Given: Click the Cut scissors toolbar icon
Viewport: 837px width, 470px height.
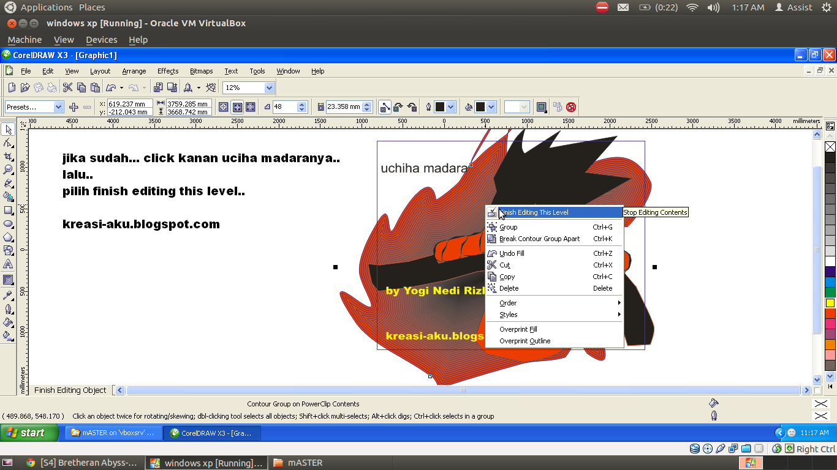Looking at the screenshot, I should click(67, 88).
